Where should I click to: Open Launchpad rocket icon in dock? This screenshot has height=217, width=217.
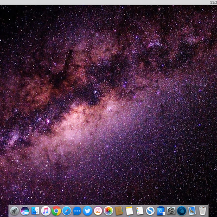15,210
